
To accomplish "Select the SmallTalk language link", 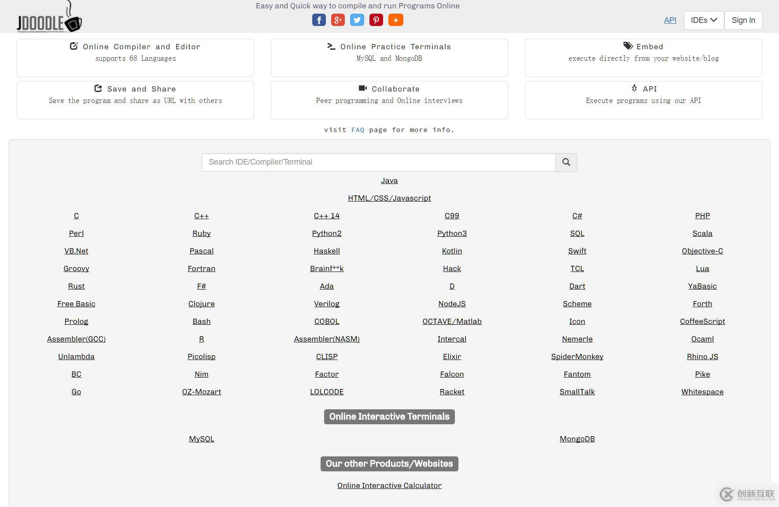I will pos(577,392).
